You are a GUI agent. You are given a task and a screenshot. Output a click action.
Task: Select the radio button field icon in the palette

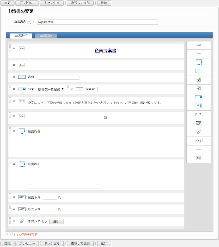(x=199, y=88)
